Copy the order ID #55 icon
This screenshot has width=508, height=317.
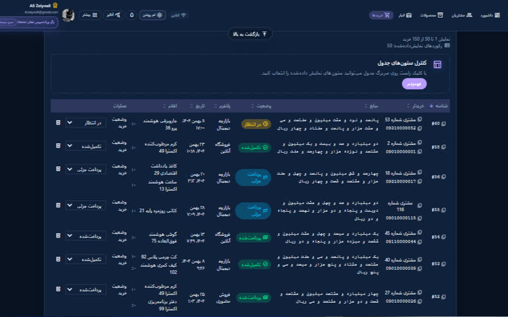(x=444, y=210)
